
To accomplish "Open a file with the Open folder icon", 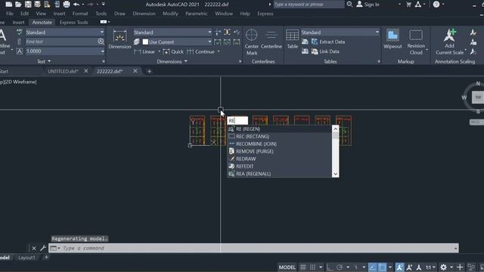I will pyautogui.click(x=18, y=5).
